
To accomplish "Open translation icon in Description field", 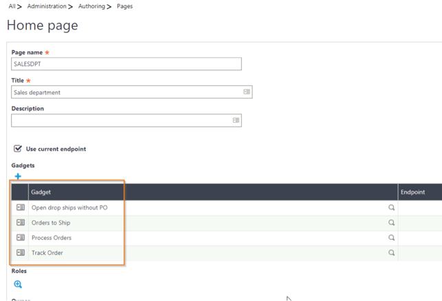I will tap(236, 121).
